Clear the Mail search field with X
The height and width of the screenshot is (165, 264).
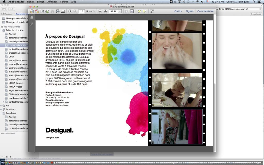coord(261,9)
